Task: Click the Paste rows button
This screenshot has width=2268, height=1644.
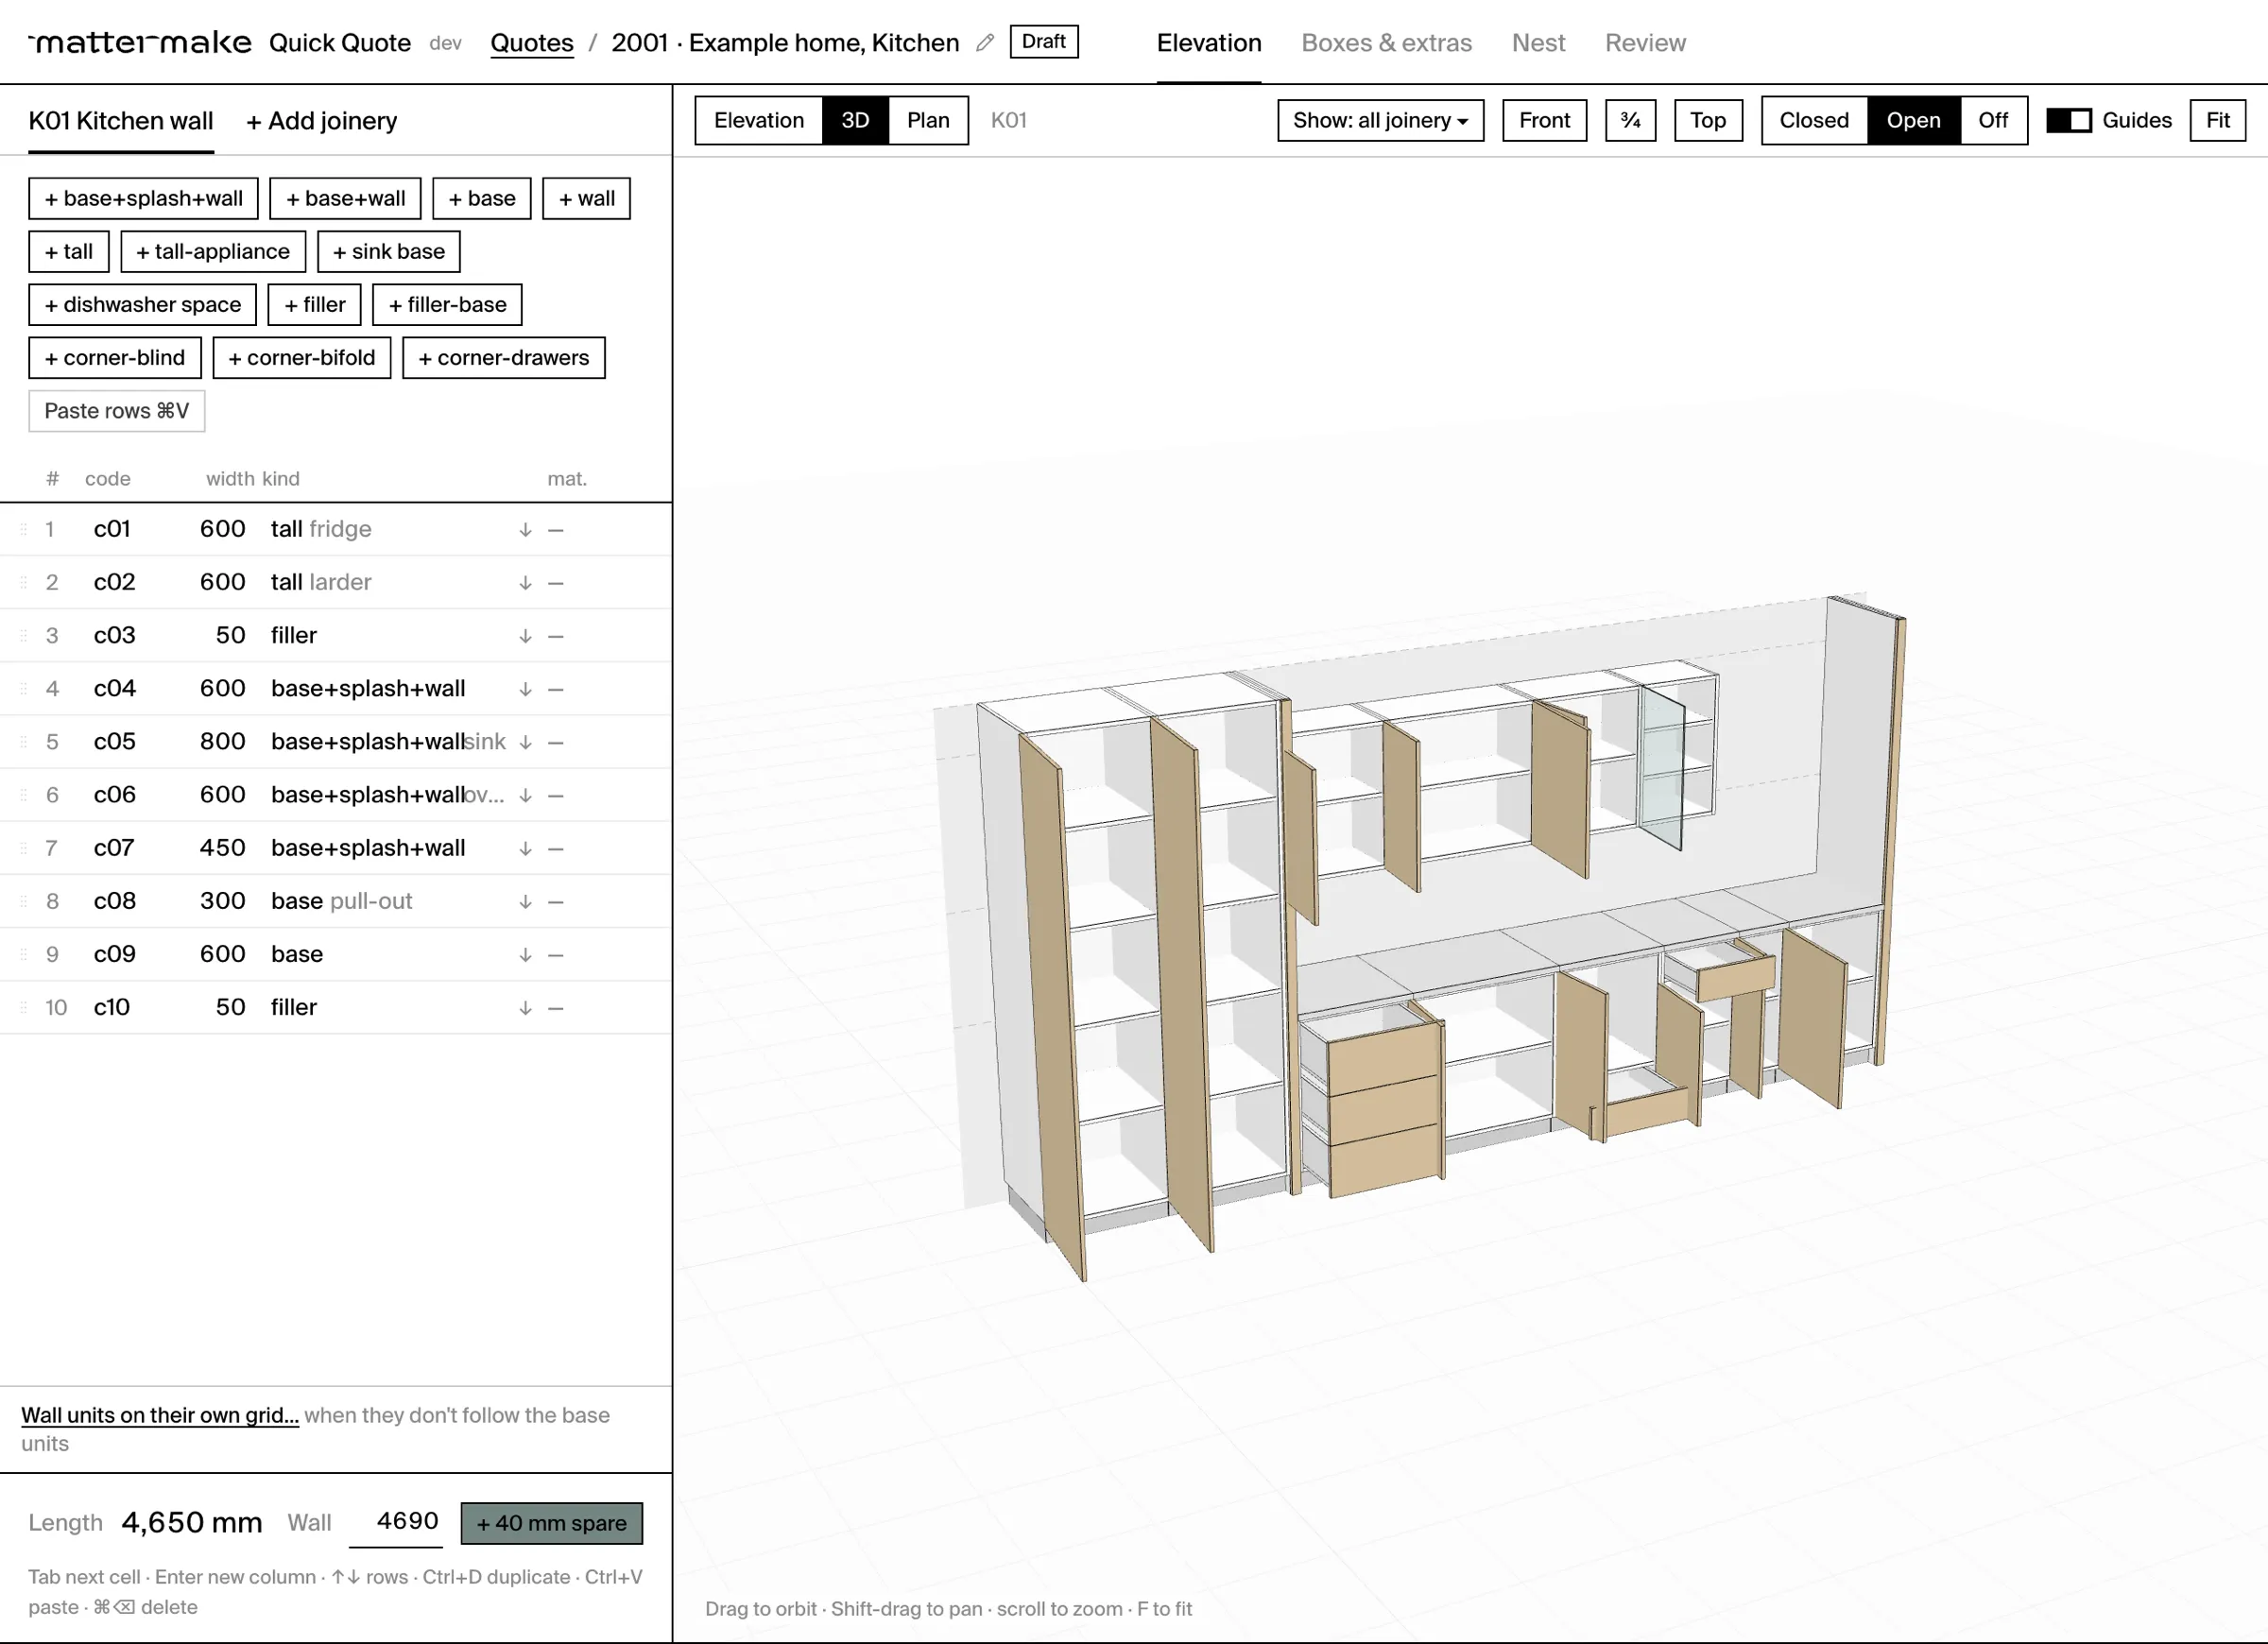Action: [117, 411]
